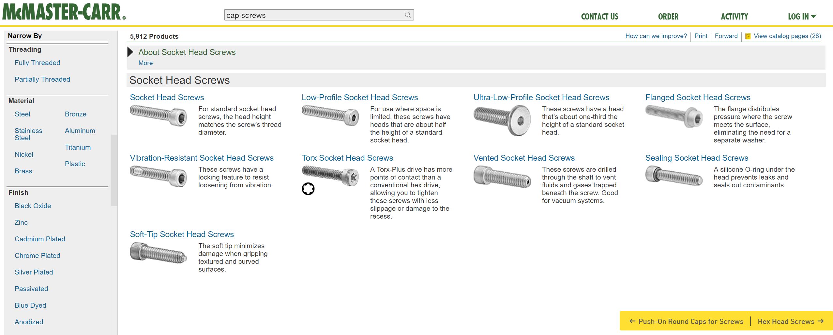Image resolution: width=833 pixels, height=335 pixels.
Task: Filter material by Aluminum
Action: point(80,131)
